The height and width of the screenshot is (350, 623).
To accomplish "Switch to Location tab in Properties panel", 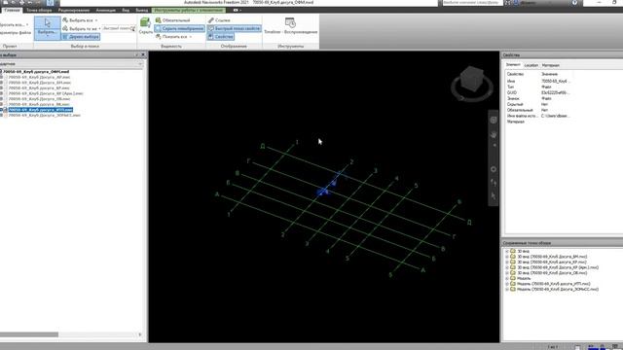I will point(531,65).
